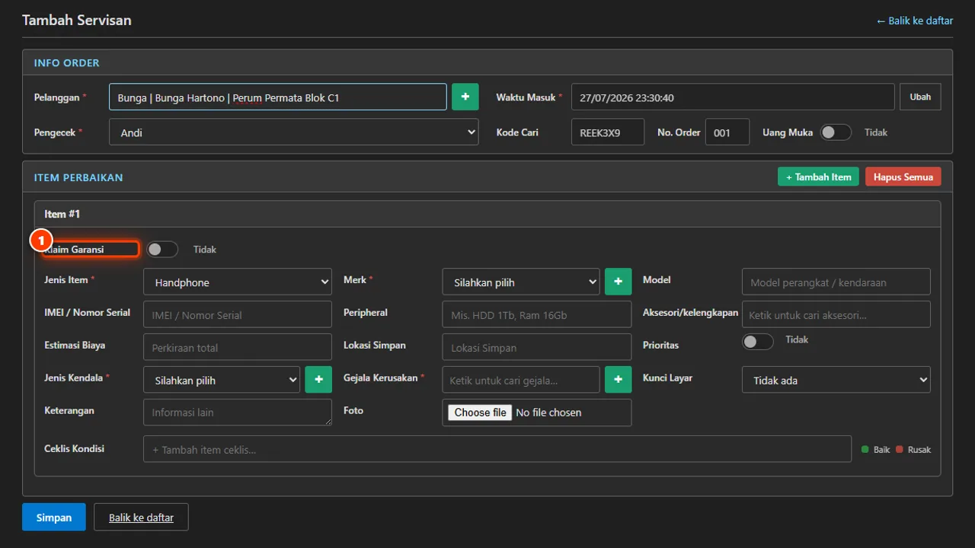The width and height of the screenshot is (975, 548).
Task: Click the bottom Balik ke daftar button
Action: [x=141, y=517]
